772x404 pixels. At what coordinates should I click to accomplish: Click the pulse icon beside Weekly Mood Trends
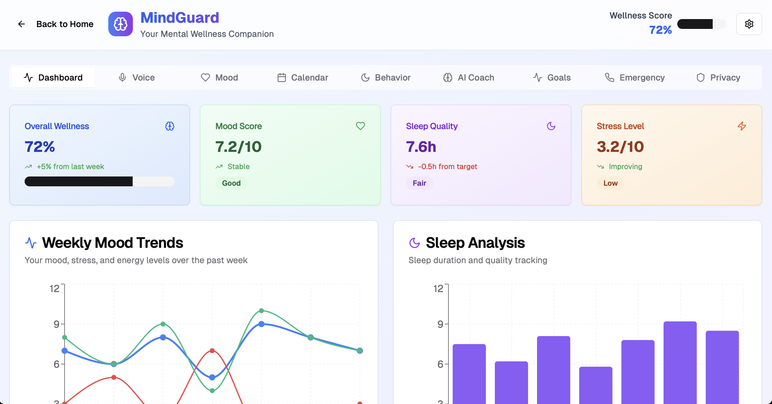pos(31,243)
